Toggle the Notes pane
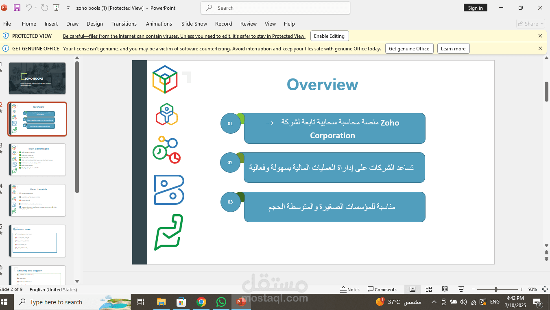550x310 pixels. click(350, 289)
